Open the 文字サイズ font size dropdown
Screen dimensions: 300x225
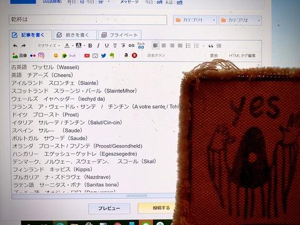[49, 46]
